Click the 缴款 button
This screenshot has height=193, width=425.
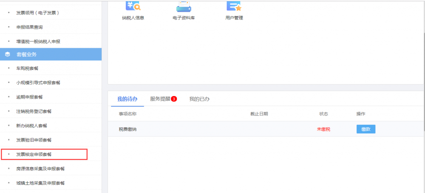[x=365, y=129]
